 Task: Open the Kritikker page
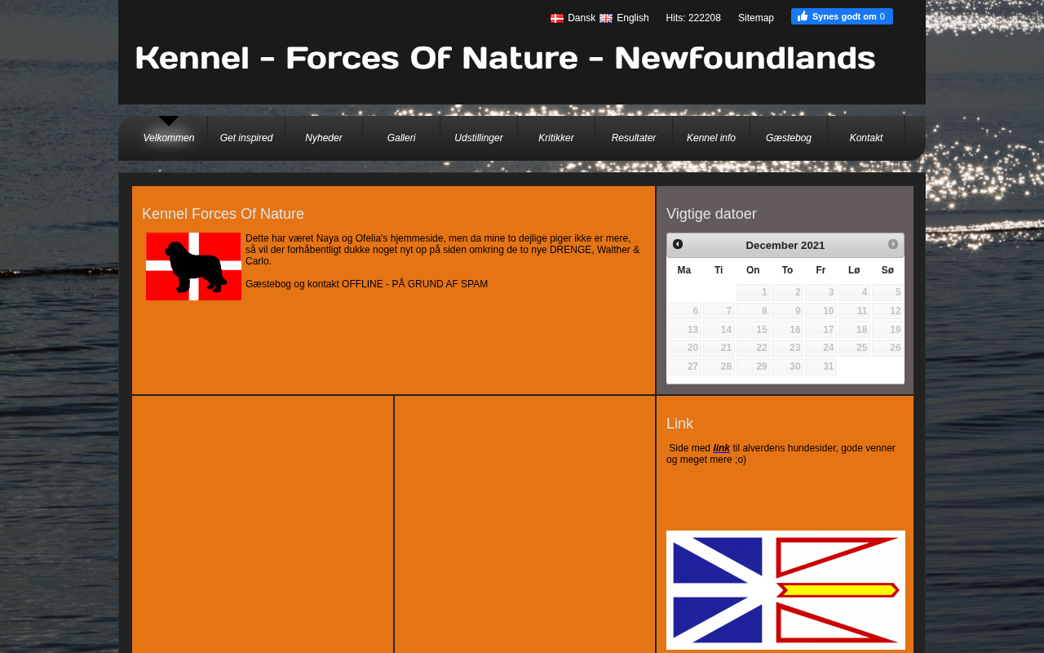pos(556,138)
